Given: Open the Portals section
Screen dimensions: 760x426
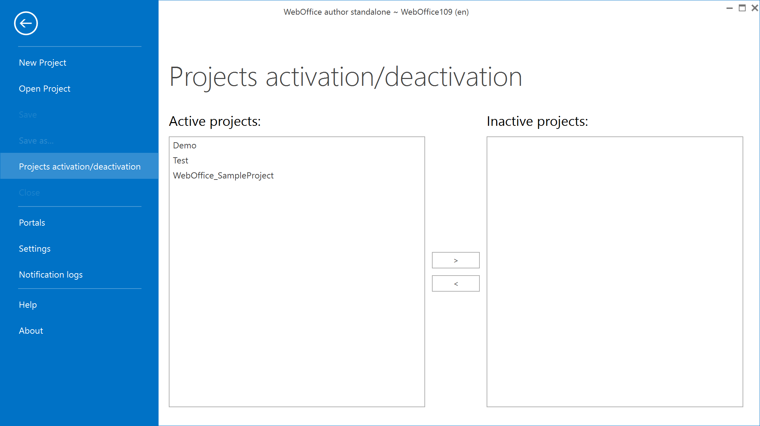Looking at the screenshot, I should point(32,223).
